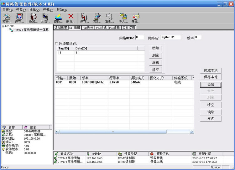Click the 保存本地 button
The width and height of the screenshot is (235, 170).
coord(211,77)
